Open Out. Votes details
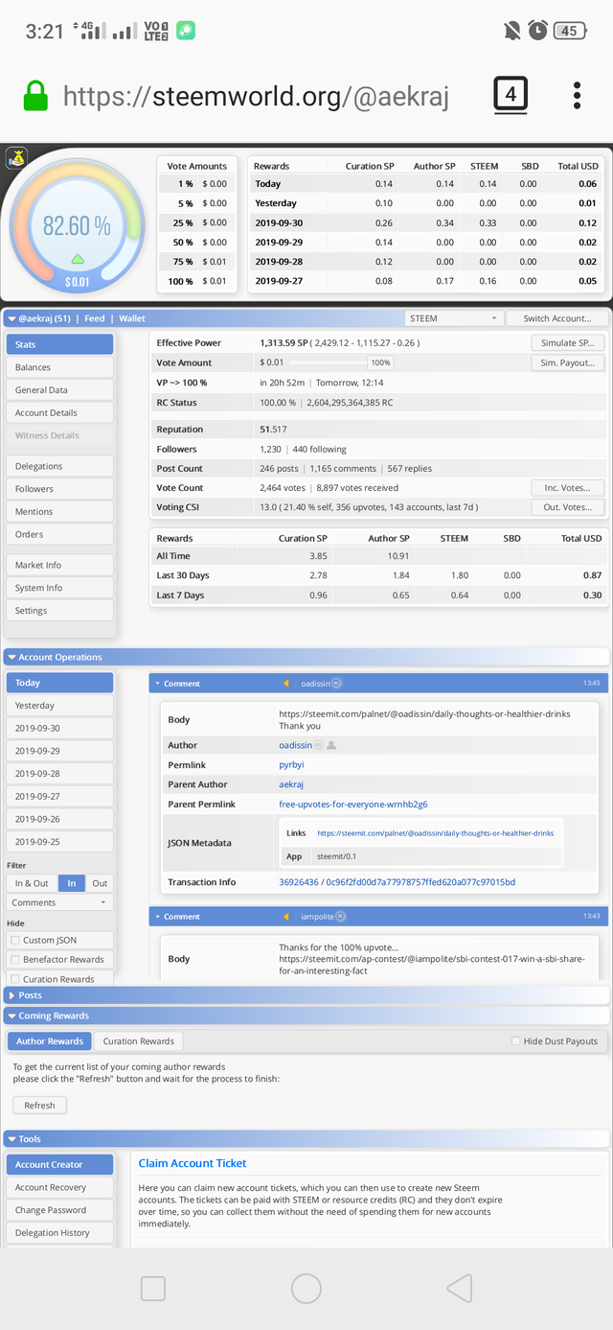 click(568, 507)
